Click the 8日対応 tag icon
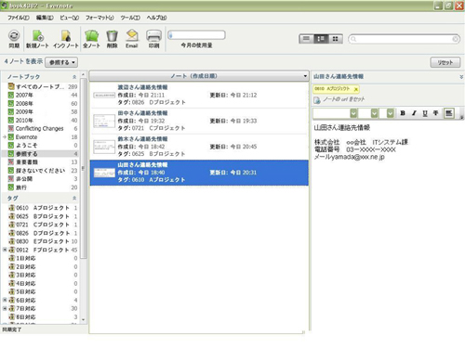Viewport: 465px width, 348px height. pyautogui.click(x=12, y=316)
